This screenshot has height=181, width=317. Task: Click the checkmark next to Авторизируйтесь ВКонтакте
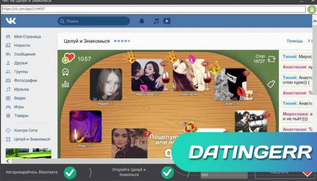pyautogui.click(x=70, y=172)
